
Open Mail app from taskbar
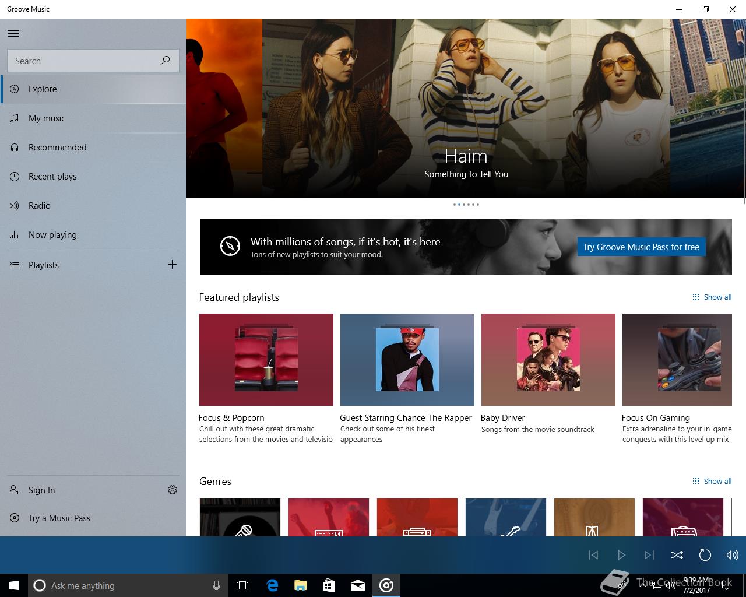tap(358, 585)
